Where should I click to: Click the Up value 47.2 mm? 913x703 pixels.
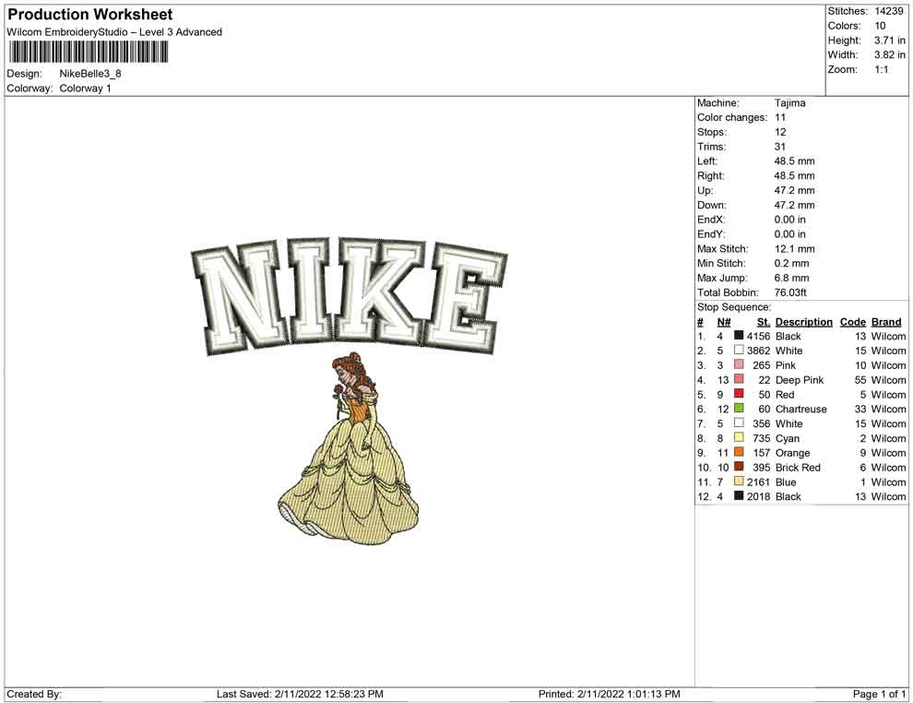[795, 190]
